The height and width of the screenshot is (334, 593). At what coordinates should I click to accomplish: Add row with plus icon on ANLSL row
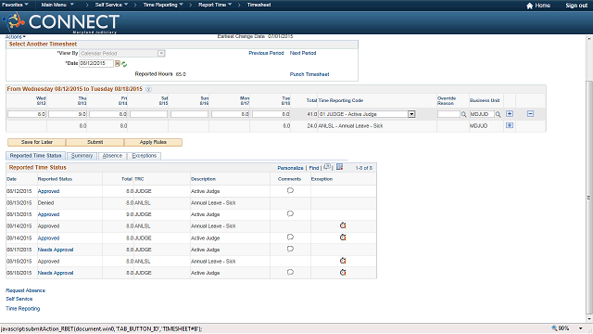510,125
